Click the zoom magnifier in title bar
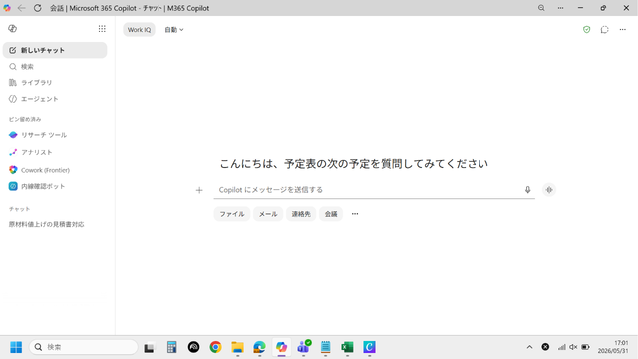638x359 pixels. coord(541,8)
